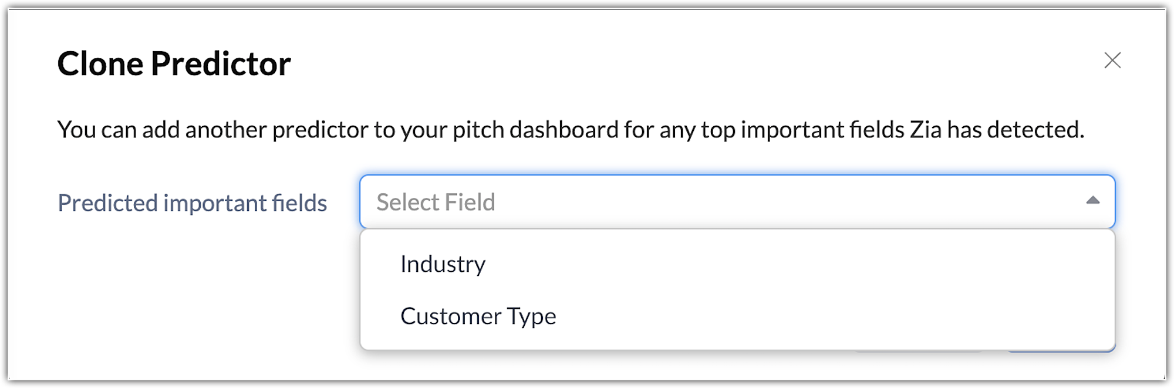Set predictor field to Industry

click(443, 264)
